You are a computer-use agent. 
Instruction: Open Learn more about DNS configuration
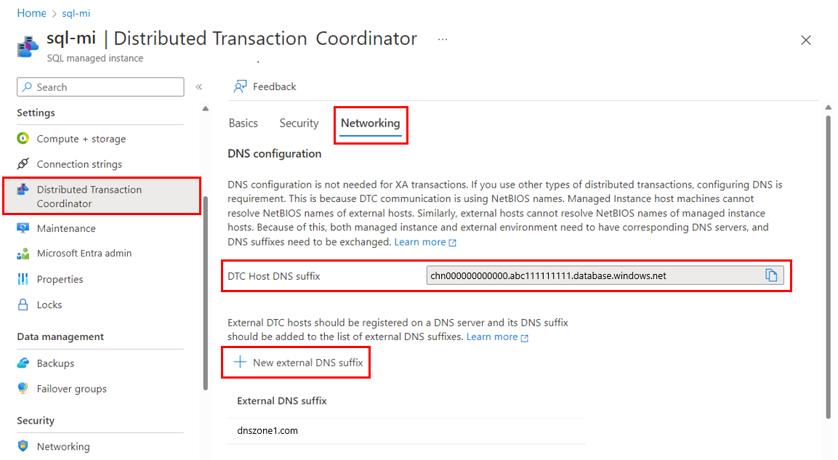(421, 241)
